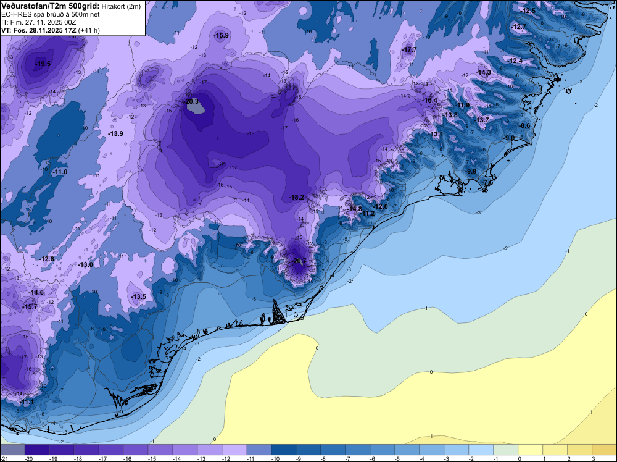Click valid time 'VT: Fös. 28.11.2025 17Z'

(38, 30)
